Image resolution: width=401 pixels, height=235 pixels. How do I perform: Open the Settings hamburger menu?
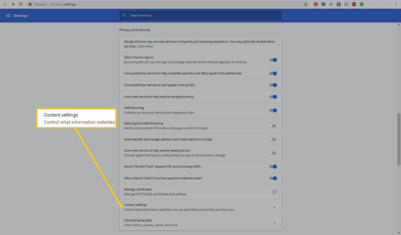[x=8, y=16]
